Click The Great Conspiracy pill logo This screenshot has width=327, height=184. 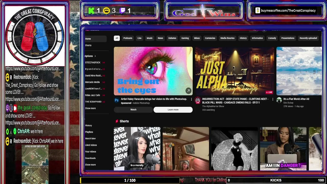(35, 36)
